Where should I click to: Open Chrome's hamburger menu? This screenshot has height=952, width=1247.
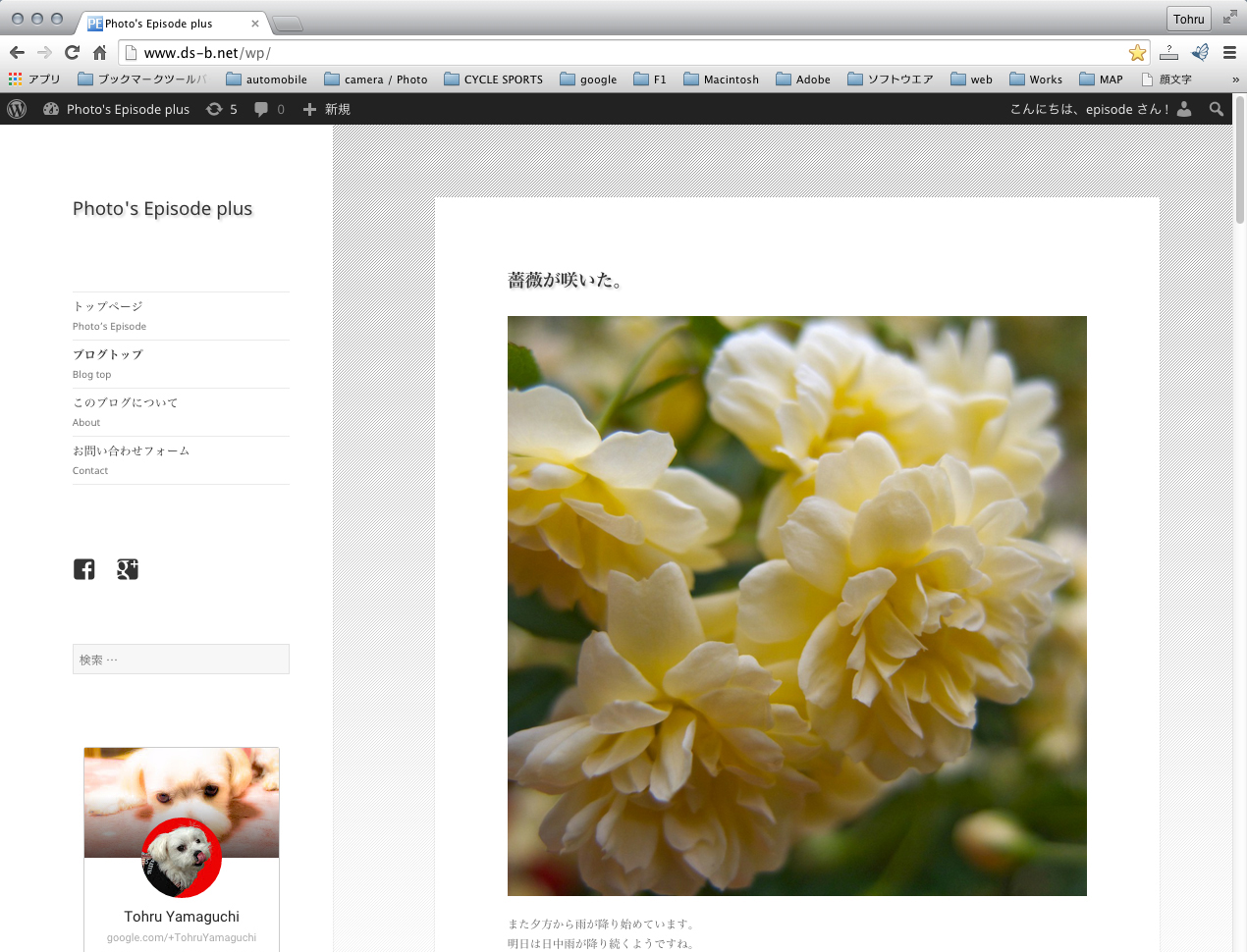[1229, 53]
